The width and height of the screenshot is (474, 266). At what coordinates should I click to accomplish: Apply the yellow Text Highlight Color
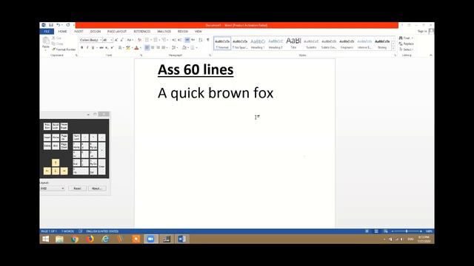pyautogui.click(x=128, y=47)
